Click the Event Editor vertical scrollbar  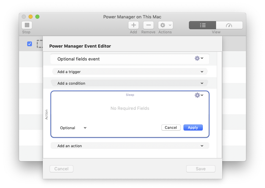219,105
